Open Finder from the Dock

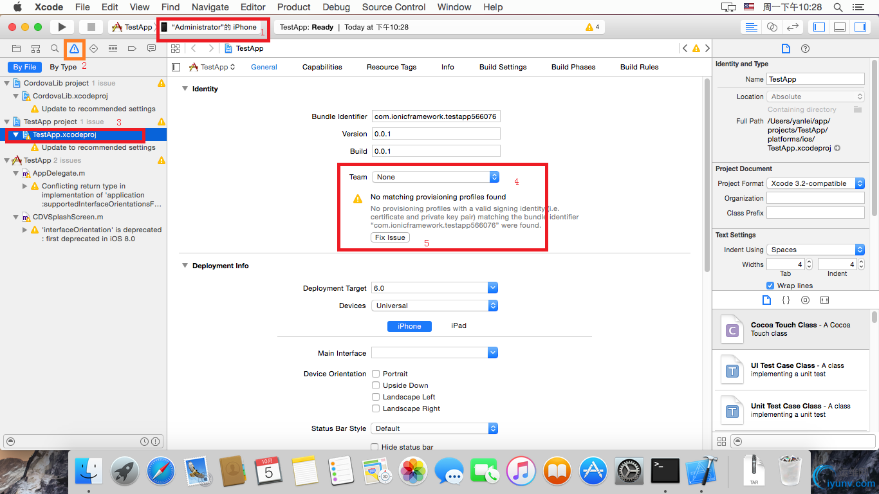[89, 471]
